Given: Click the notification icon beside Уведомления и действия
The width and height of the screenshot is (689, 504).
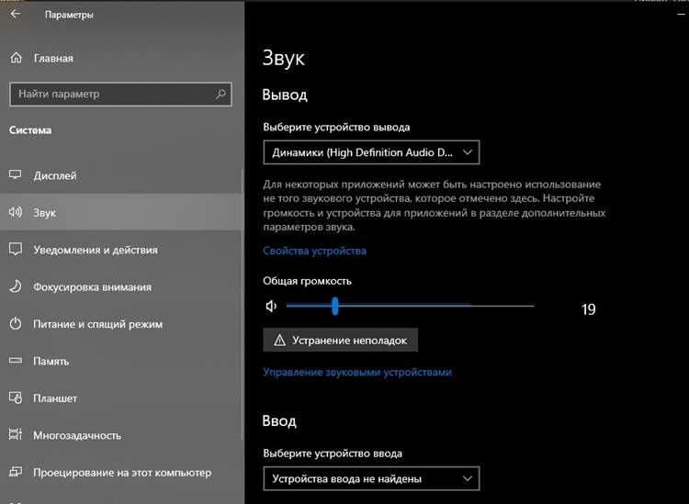Looking at the screenshot, I should [16, 250].
